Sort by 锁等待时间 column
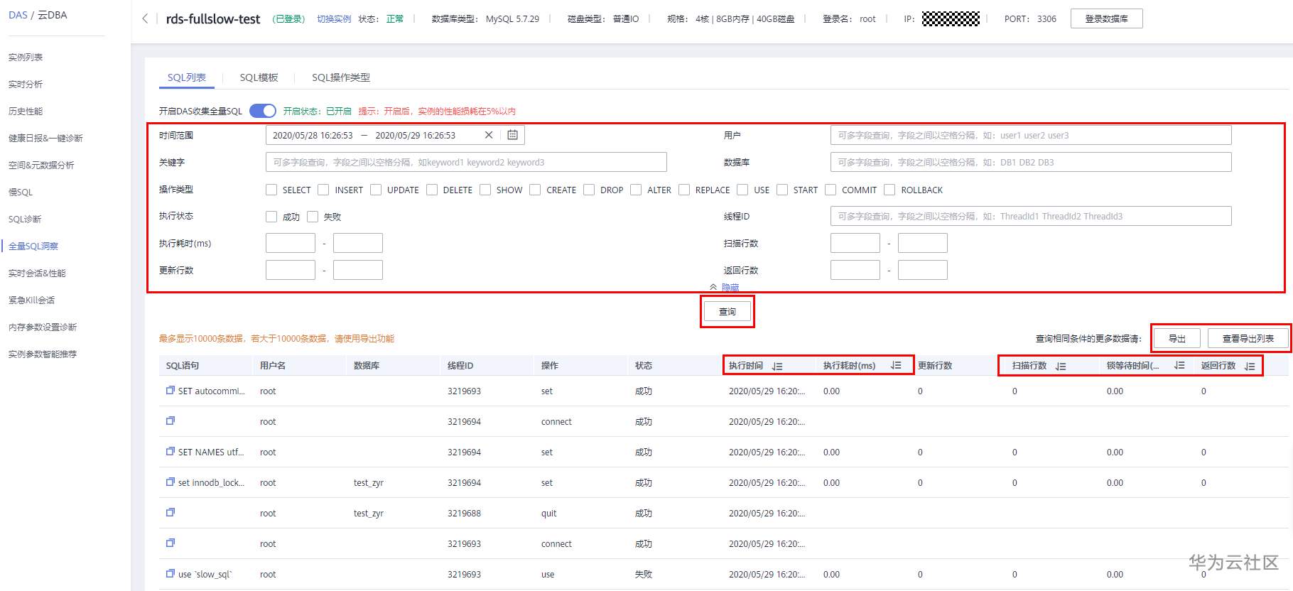 (x=1179, y=365)
